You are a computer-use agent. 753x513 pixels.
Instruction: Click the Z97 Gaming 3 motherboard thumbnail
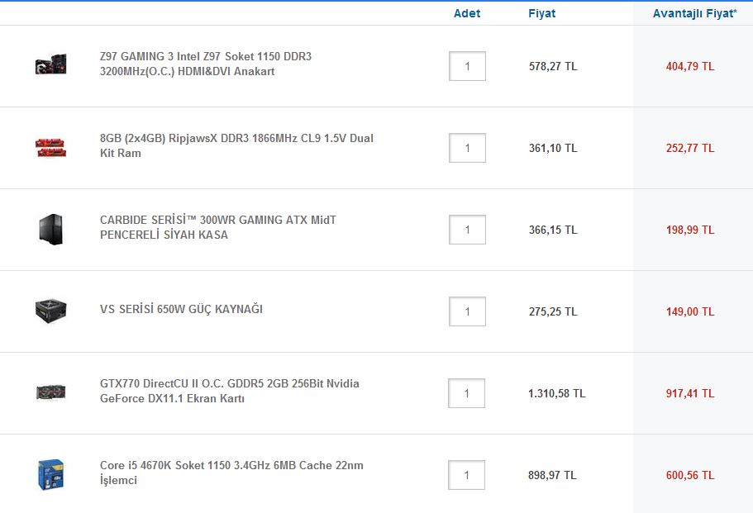pos(50,64)
